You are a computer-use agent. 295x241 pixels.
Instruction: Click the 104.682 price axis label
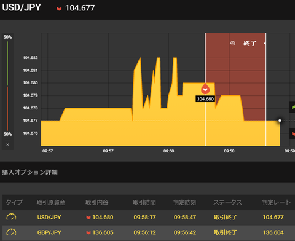(30, 58)
